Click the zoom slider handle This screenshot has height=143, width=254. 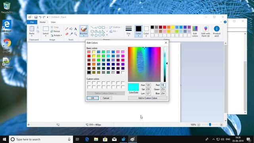(210, 124)
